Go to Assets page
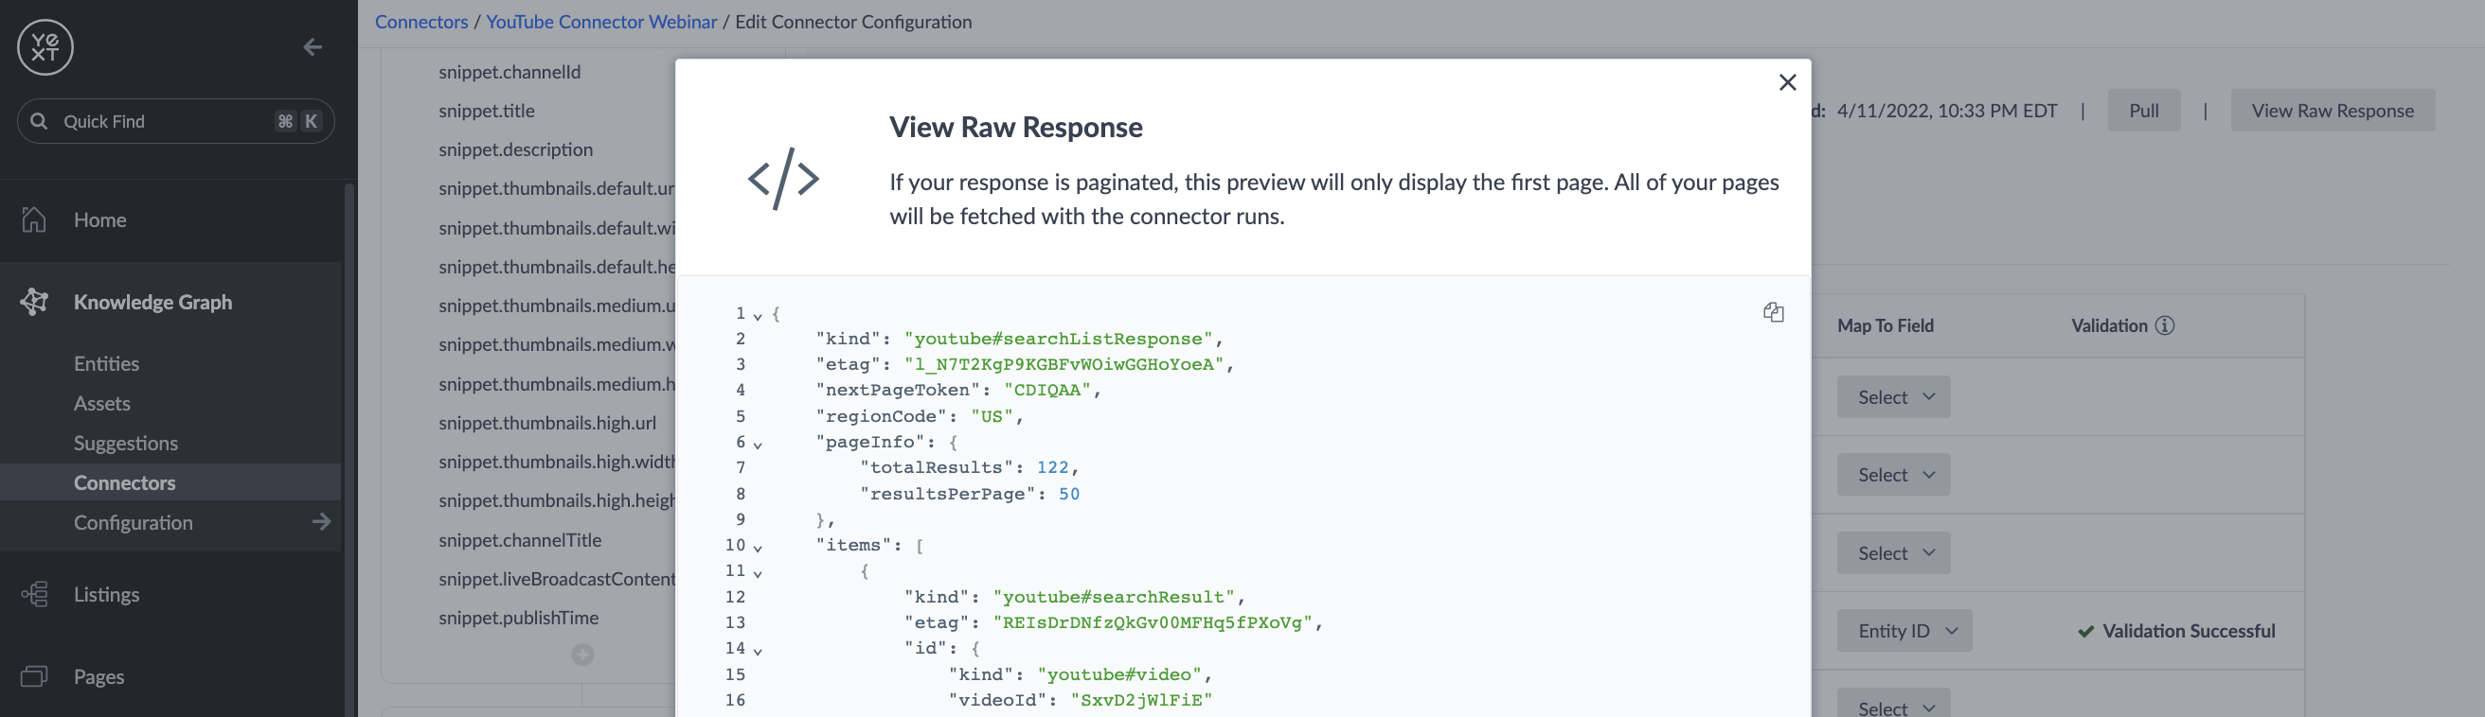Viewport: 2485px width, 717px height. pyautogui.click(x=102, y=403)
